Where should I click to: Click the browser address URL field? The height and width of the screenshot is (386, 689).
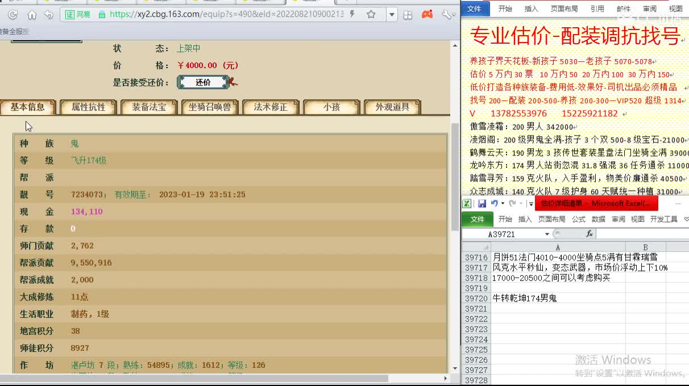(x=226, y=14)
